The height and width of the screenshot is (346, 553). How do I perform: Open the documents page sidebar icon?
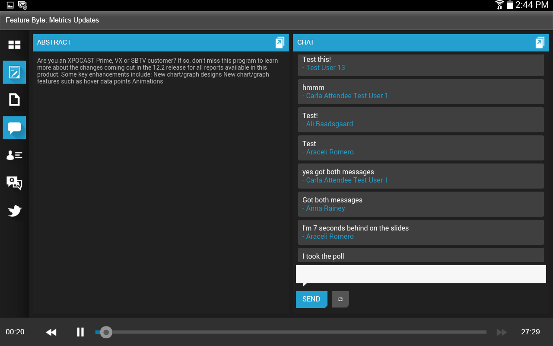[x=14, y=100]
